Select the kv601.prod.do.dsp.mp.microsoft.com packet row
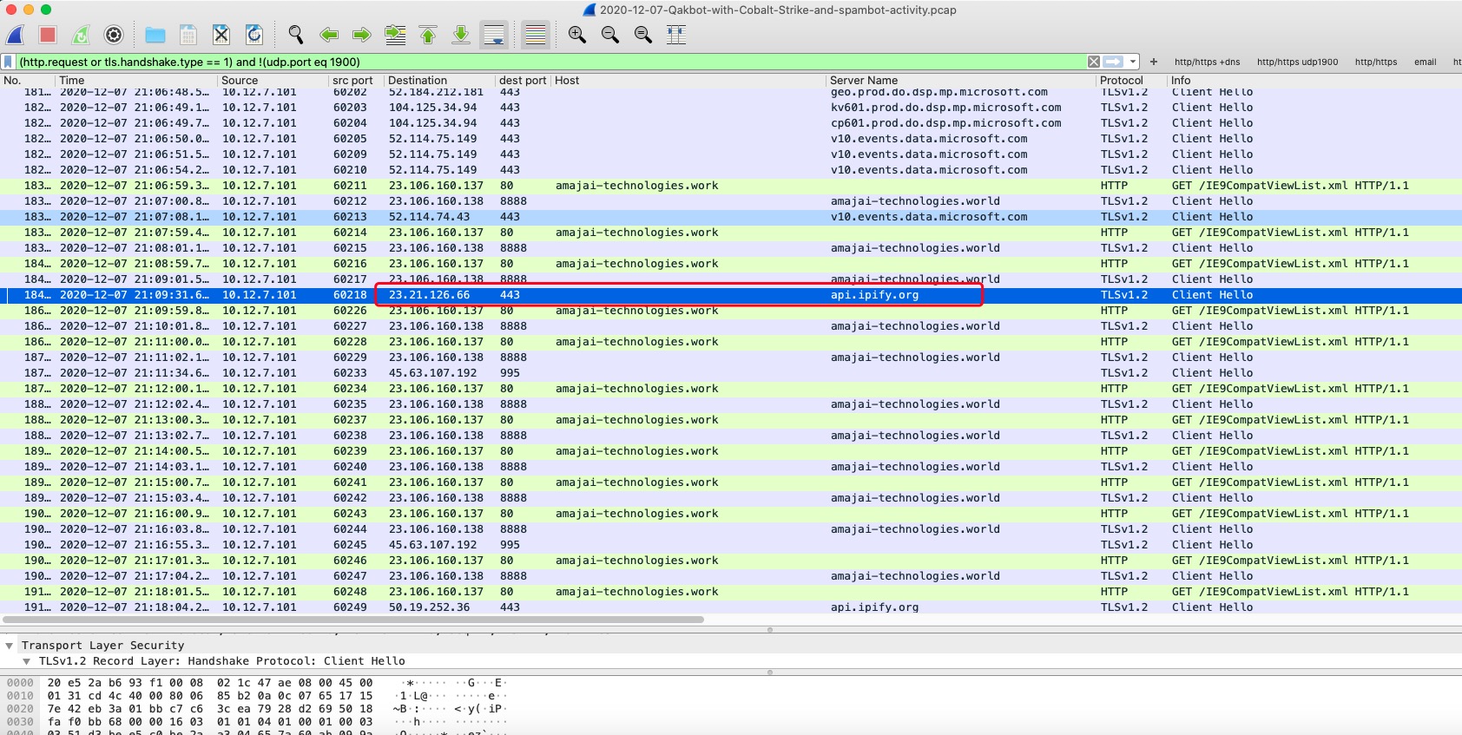This screenshot has height=735, width=1462. pyautogui.click(x=731, y=108)
